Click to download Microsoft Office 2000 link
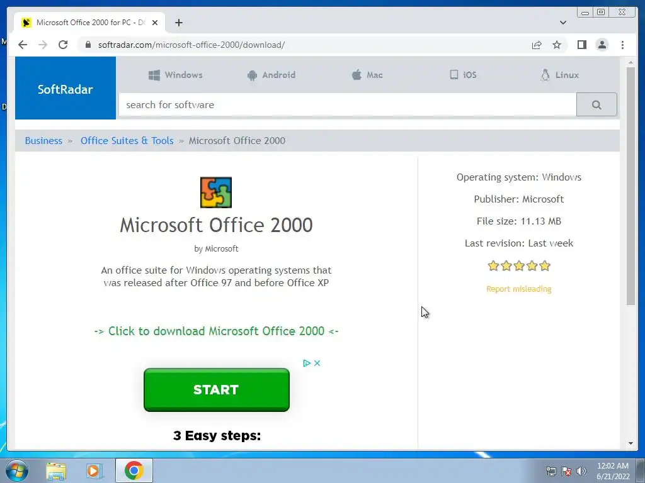 (217, 331)
